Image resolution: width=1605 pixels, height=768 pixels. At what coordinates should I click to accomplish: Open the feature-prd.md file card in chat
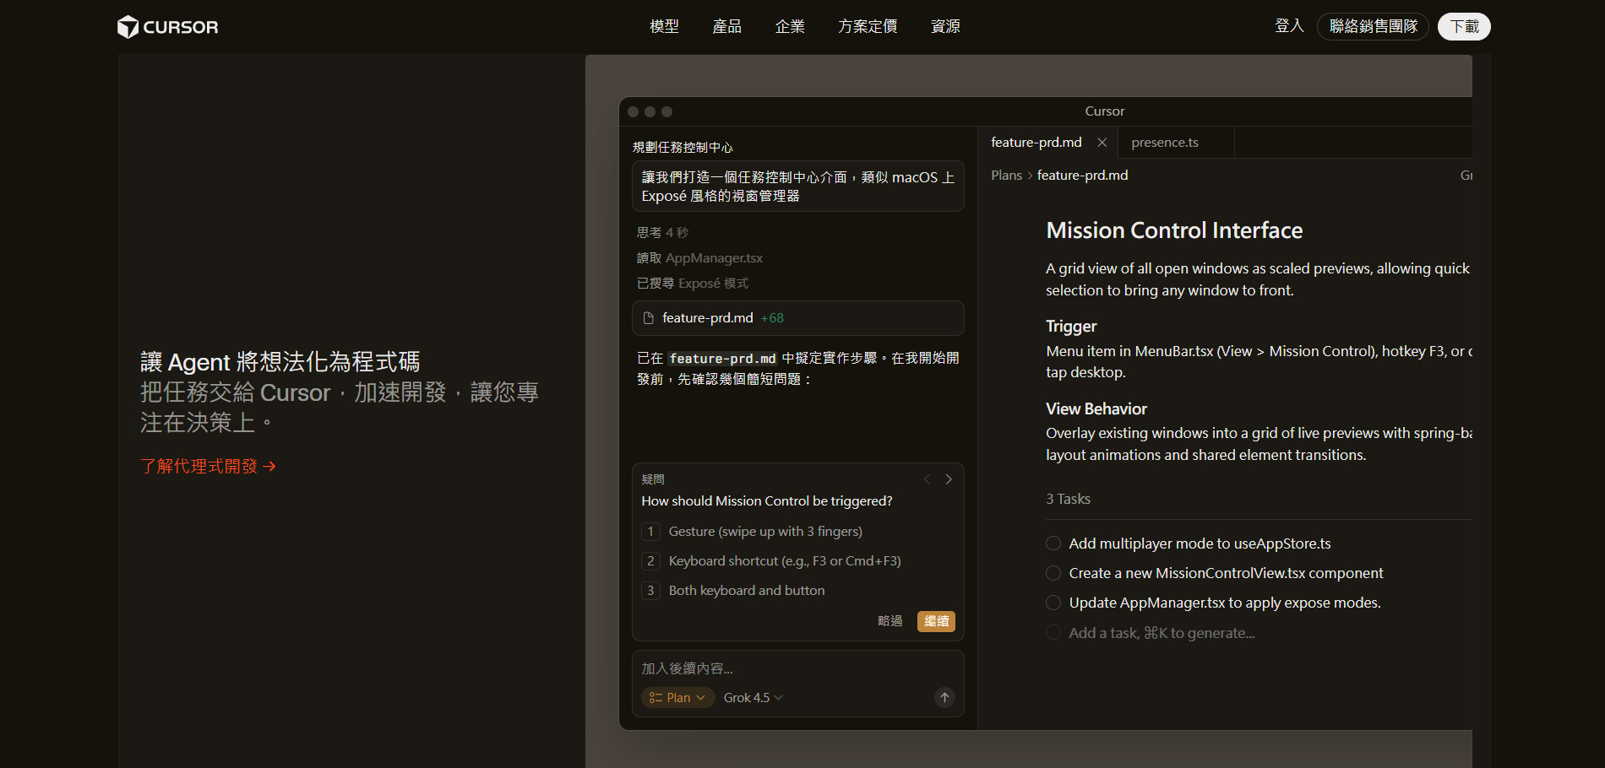[x=797, y=318]
